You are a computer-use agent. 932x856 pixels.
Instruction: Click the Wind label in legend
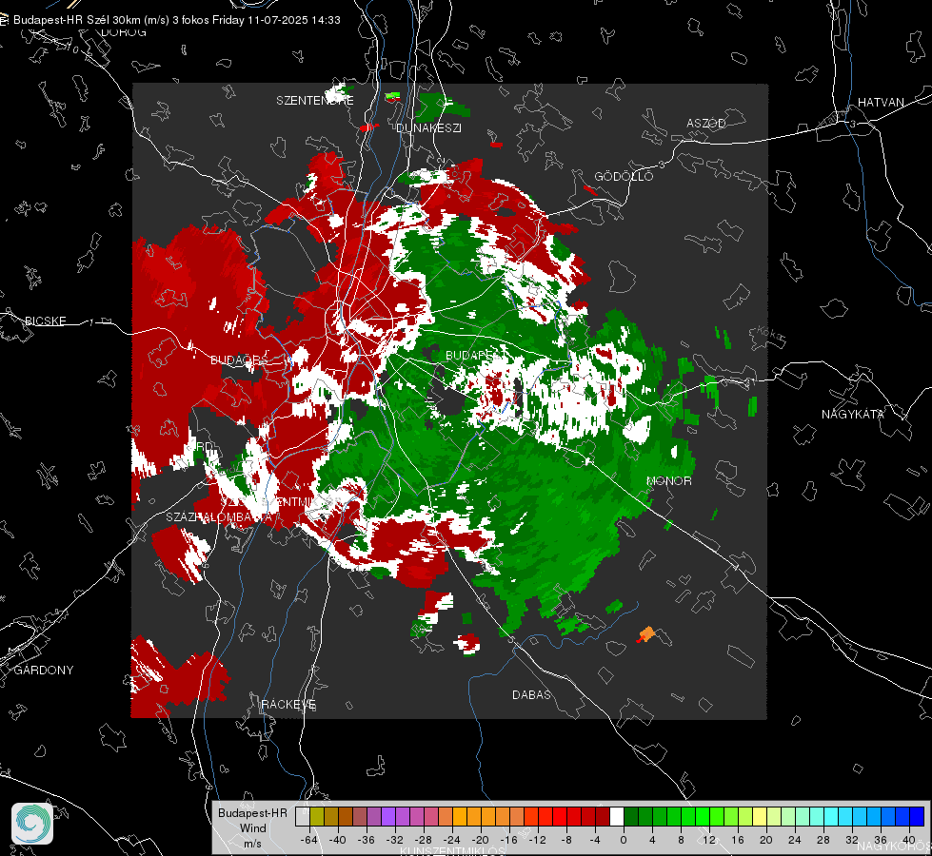coord(252,828)
